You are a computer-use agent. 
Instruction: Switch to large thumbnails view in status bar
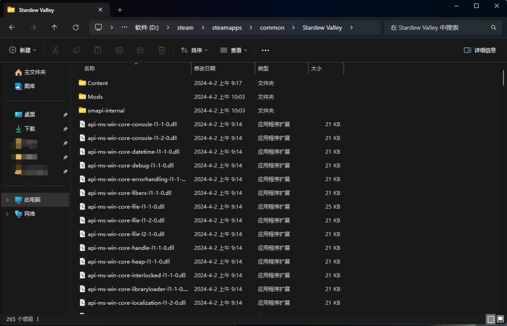click(x=500, y=319)
